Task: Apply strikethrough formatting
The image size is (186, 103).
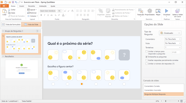Action: click(x=52, y=15)
